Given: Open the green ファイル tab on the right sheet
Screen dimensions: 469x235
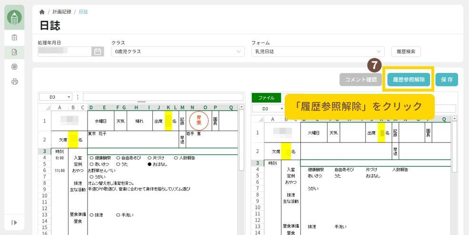Looking at the screenshot, I should (266, 98).
